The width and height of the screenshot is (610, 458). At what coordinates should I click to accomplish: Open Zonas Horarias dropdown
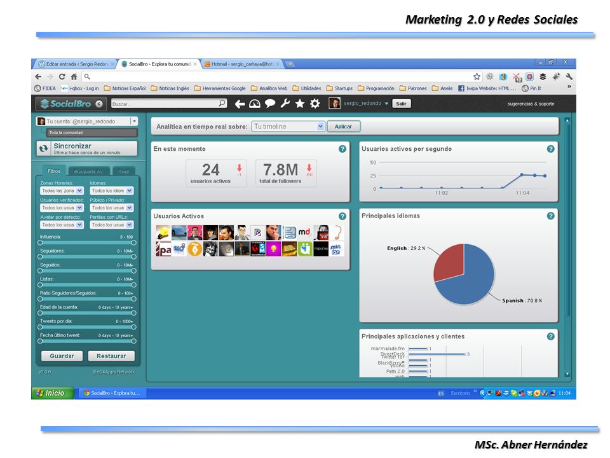62,191
